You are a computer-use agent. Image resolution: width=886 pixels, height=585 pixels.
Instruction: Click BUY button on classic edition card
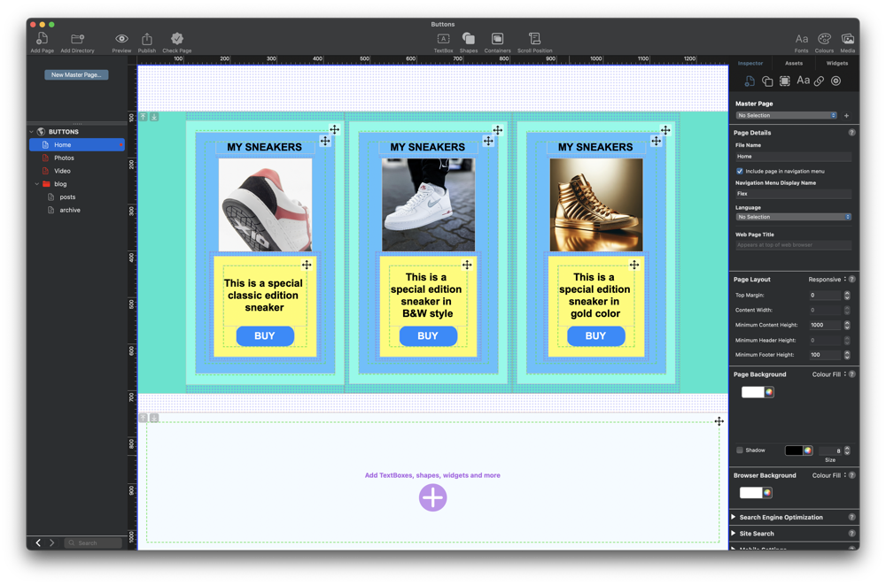tap(265, 336)
